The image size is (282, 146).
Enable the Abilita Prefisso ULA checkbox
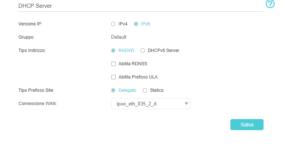pyautogui.click(x=114, y=77)
